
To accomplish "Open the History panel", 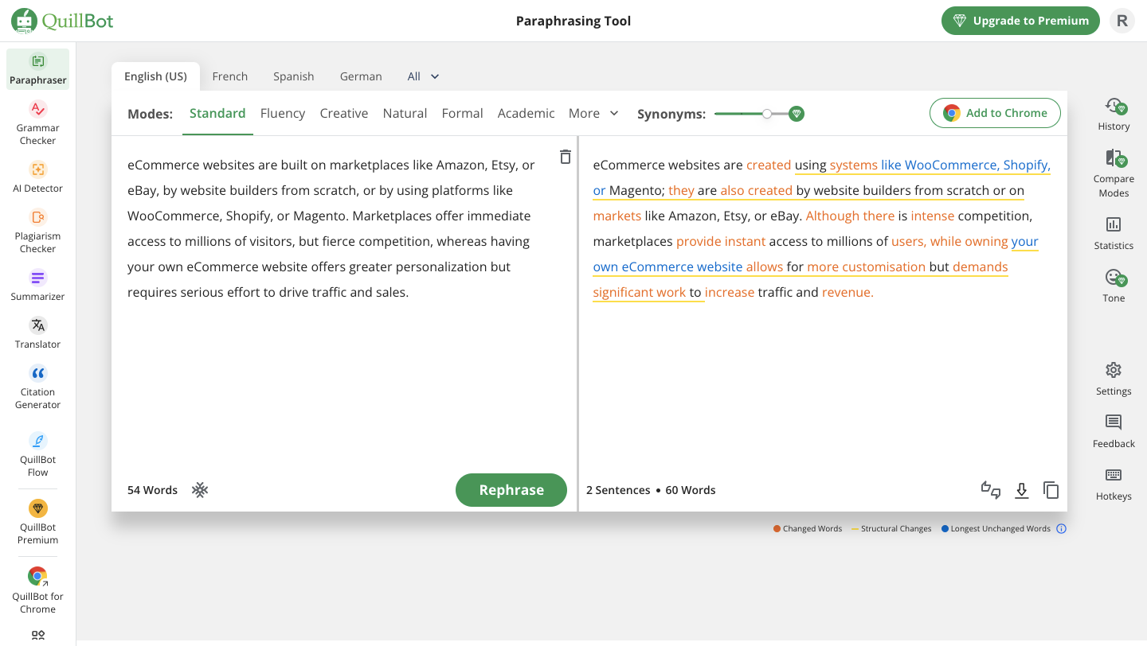I will [x=1114, y=115].
